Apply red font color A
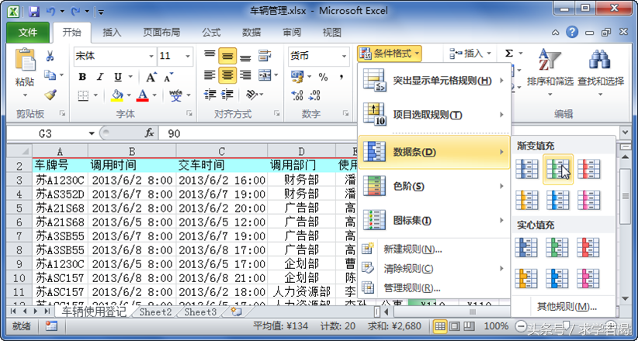638x341 pixels. 142,95
